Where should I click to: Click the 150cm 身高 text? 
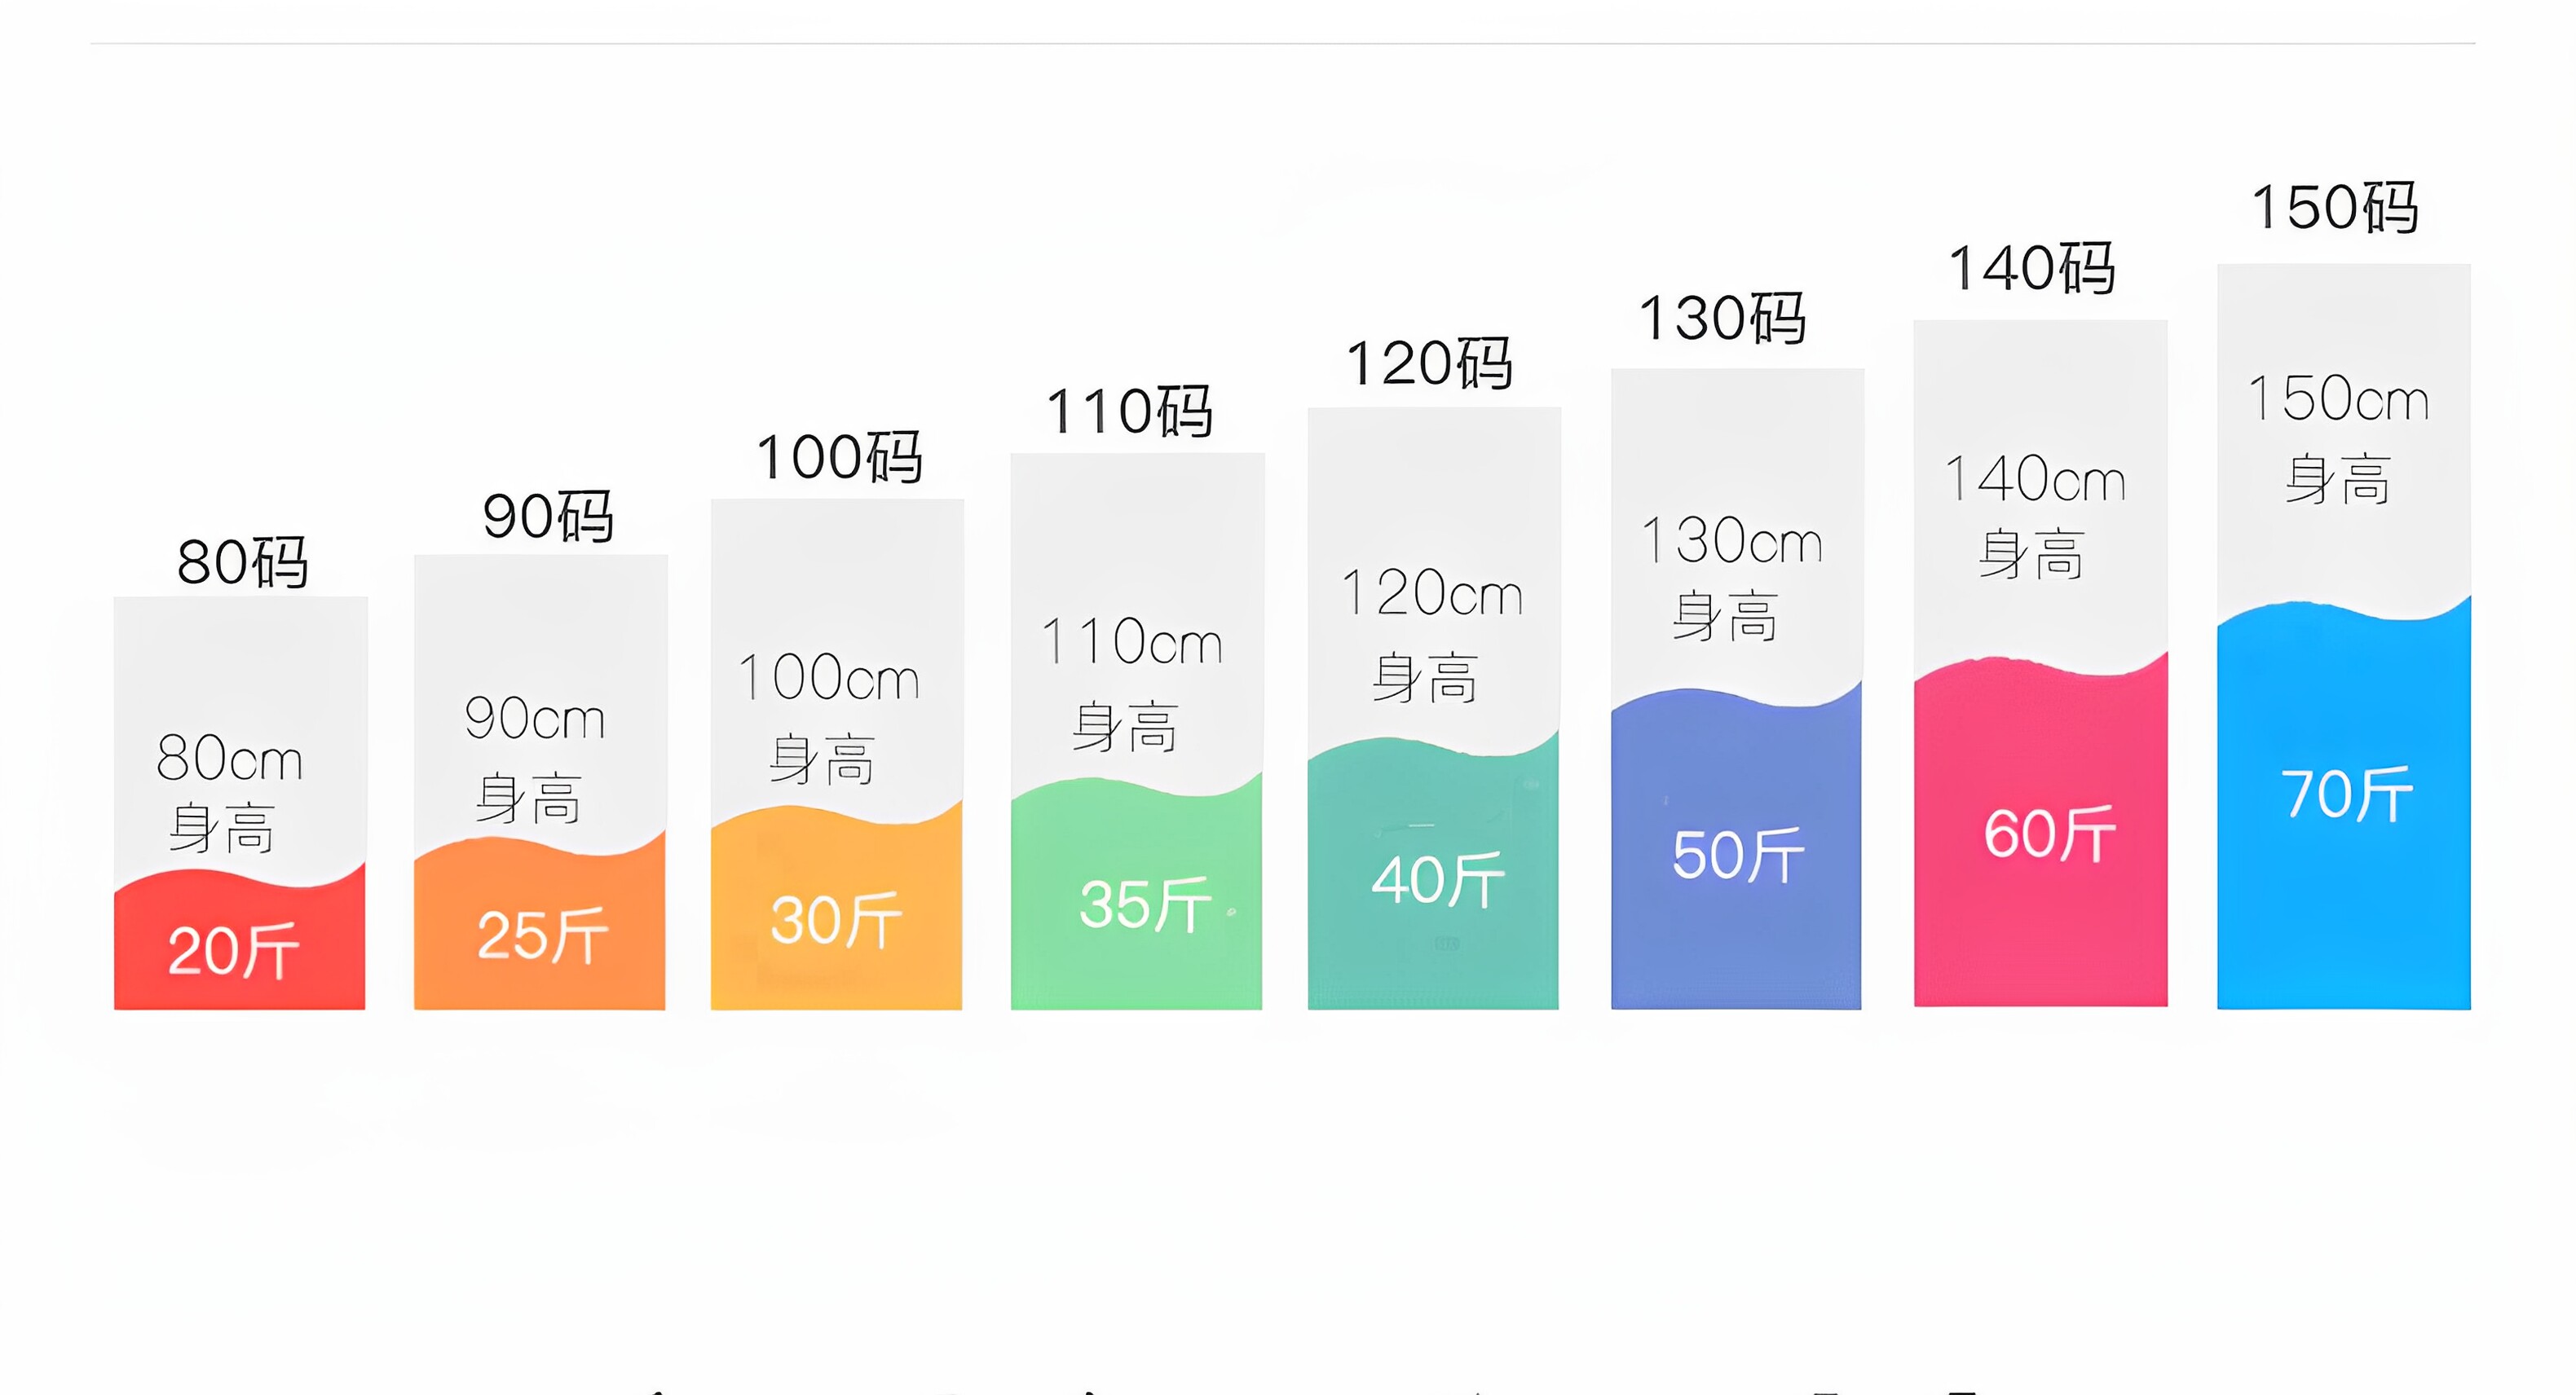tap(2338, 438)
